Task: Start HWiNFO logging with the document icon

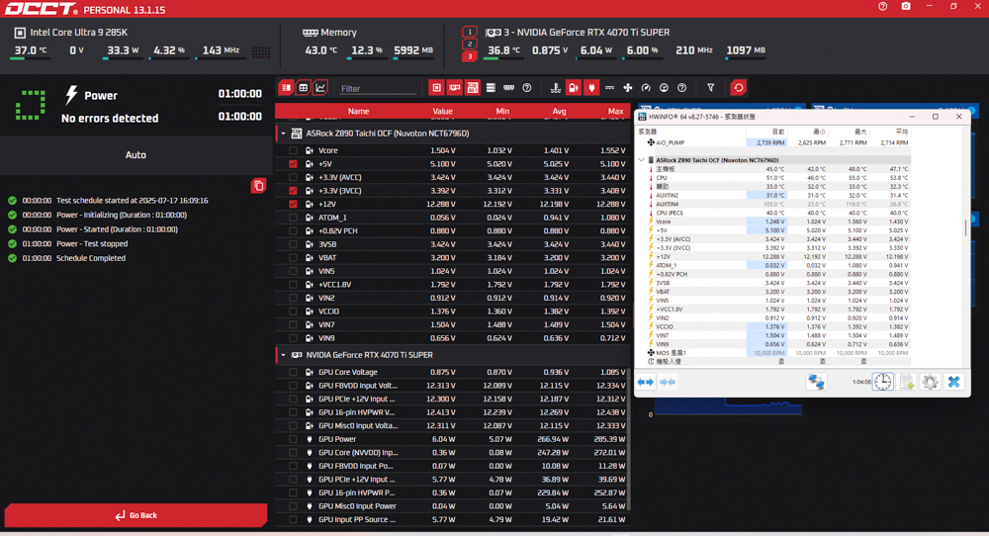Action: [x=906, y=382]
